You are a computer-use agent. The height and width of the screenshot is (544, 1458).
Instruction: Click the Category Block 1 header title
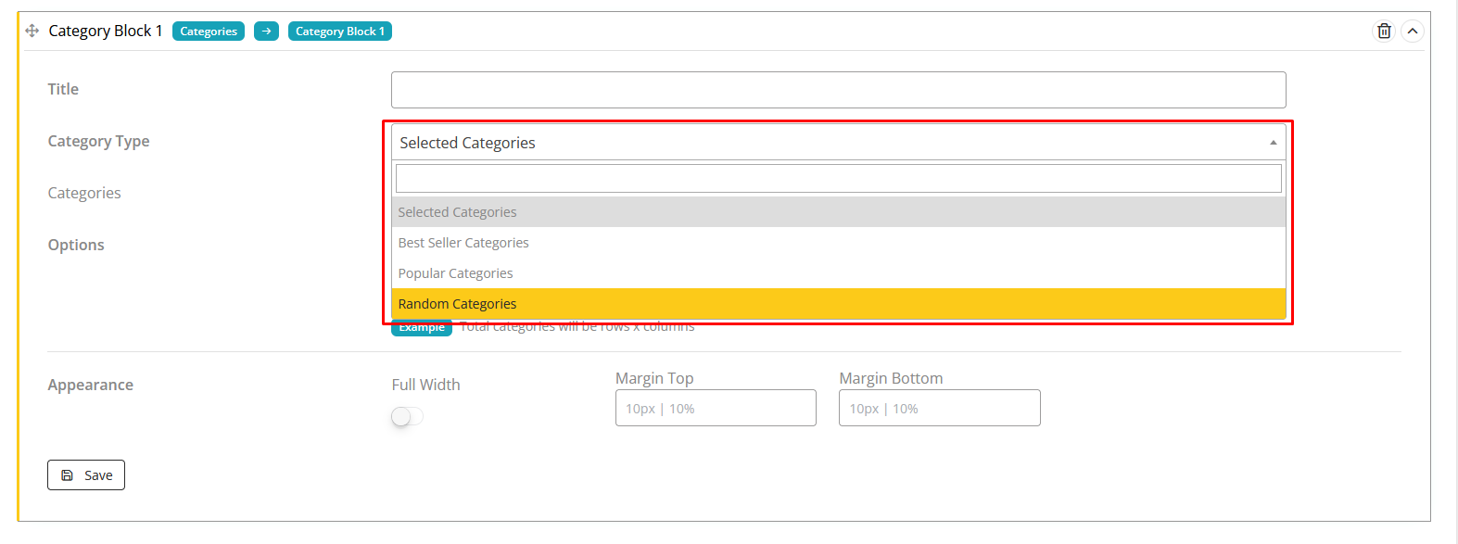click(105, 31)
